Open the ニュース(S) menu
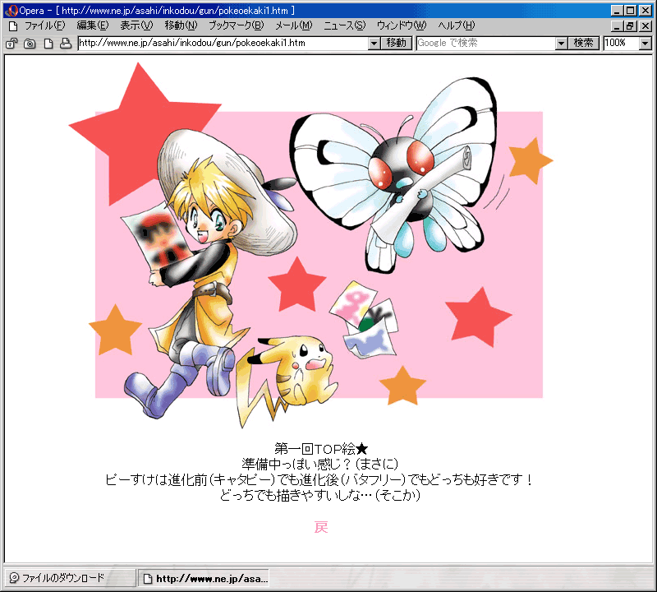657x592 pixels. (344, 25)
